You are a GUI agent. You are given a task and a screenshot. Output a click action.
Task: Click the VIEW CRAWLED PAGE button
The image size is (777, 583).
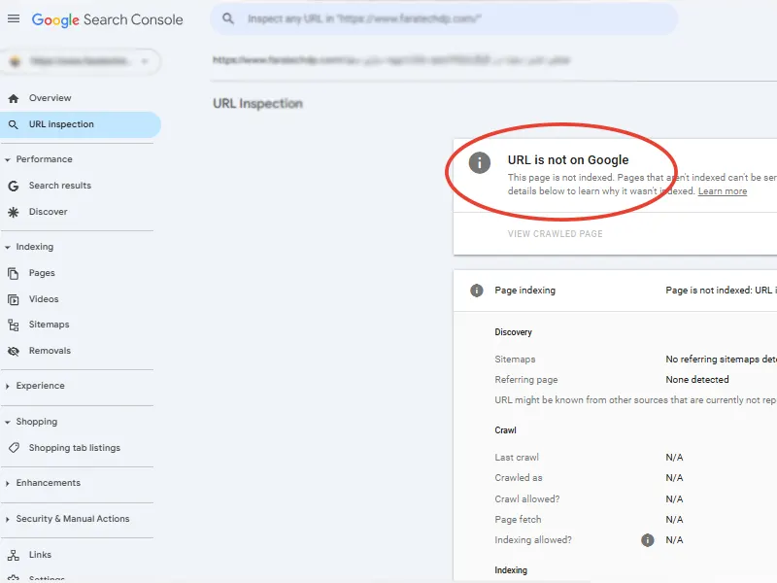(x=555, y=234)
